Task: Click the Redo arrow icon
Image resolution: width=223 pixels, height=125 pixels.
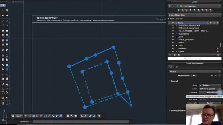Action: click(x=7, y=16)
